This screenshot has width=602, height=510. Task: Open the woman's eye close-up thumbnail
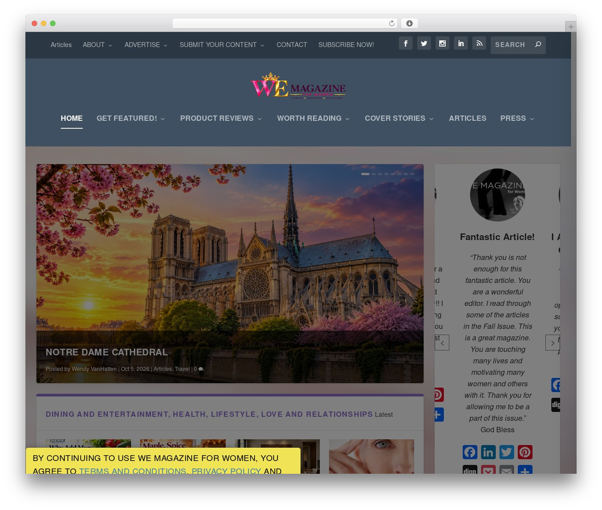[x=372, y=456]
